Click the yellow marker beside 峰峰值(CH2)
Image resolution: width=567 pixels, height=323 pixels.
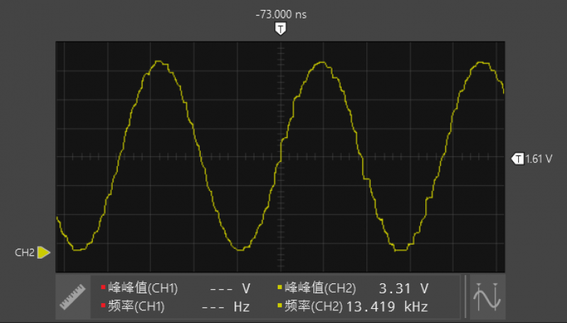coord(280,288)
